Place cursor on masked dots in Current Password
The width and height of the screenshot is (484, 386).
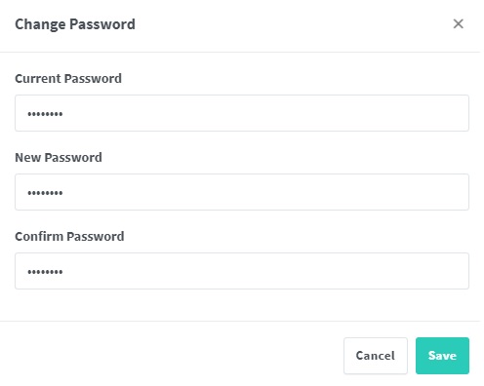45,114
